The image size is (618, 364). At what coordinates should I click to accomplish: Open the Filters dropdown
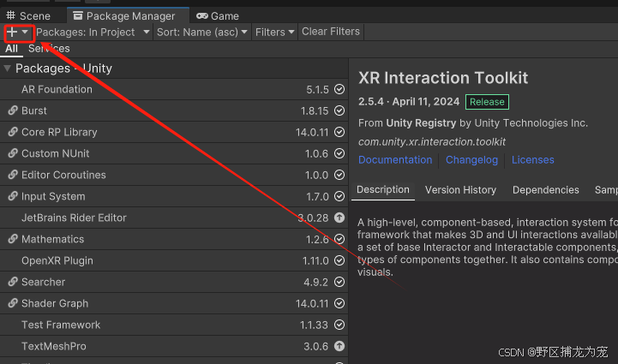[x=274, y=33]
